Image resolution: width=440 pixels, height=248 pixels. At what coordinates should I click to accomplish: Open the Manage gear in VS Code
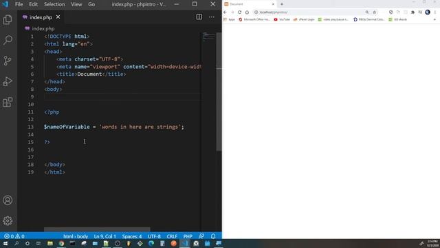8,220
